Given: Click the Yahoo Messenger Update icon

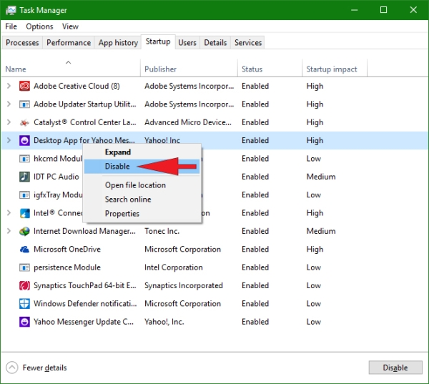Looking at the screenshot, I should tap(24, 322).
